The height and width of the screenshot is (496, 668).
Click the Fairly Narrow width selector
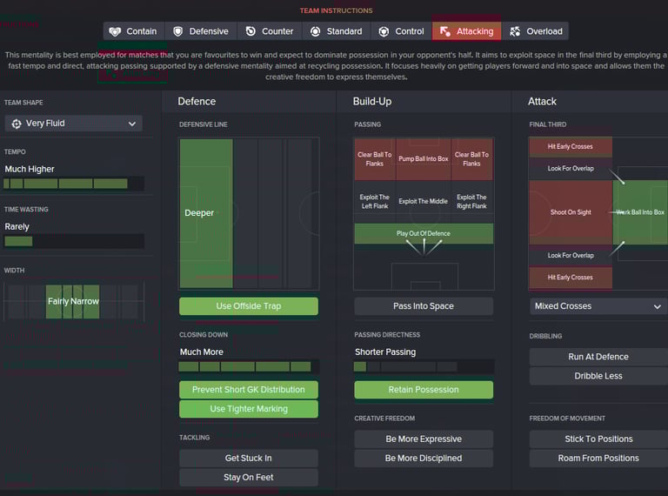(73, 302)
